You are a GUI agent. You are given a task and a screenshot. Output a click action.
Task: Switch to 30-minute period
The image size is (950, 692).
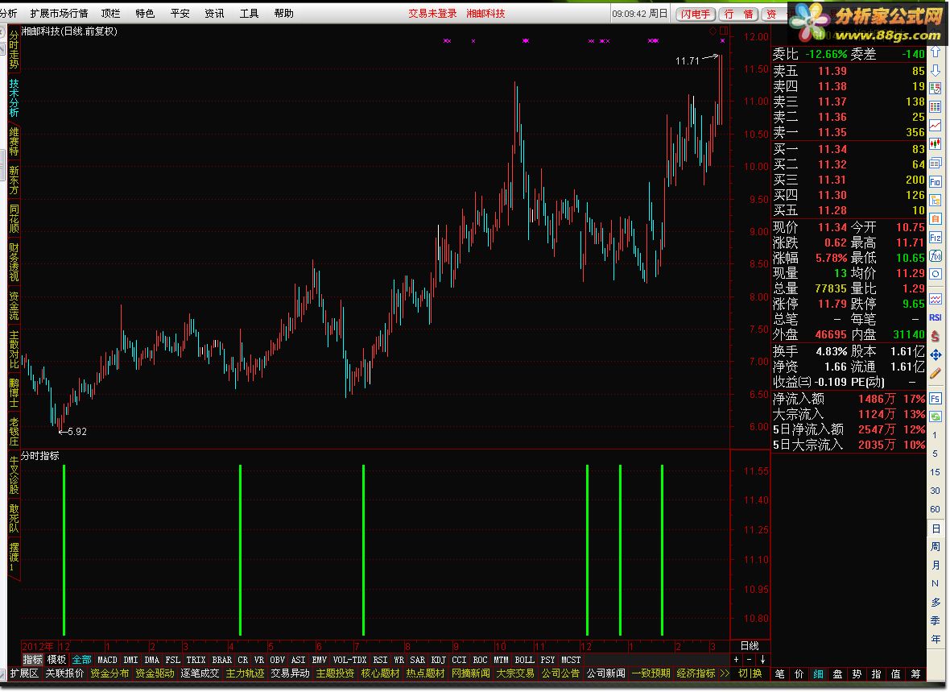click(935, 491)
